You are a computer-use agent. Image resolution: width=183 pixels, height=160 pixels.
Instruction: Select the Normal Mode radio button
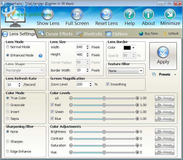click(8, 47)
